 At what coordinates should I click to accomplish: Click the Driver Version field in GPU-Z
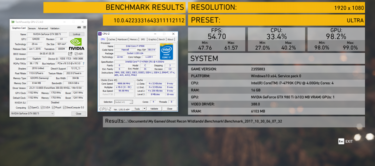[x=56, y=88]
